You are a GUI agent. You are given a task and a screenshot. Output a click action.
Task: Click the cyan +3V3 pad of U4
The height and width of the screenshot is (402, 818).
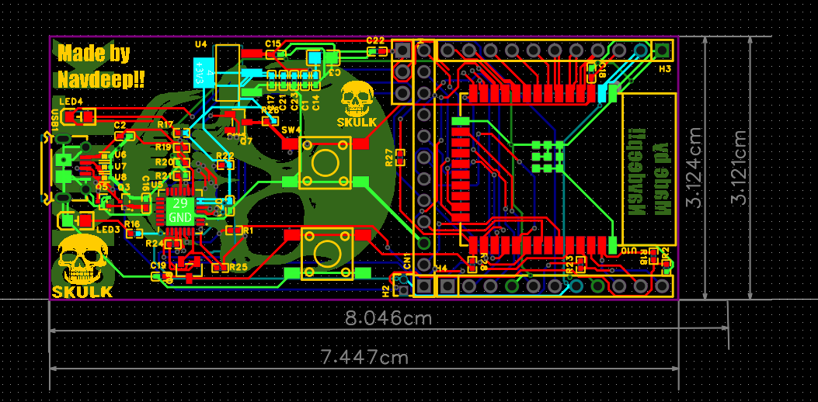pos(200,73)
